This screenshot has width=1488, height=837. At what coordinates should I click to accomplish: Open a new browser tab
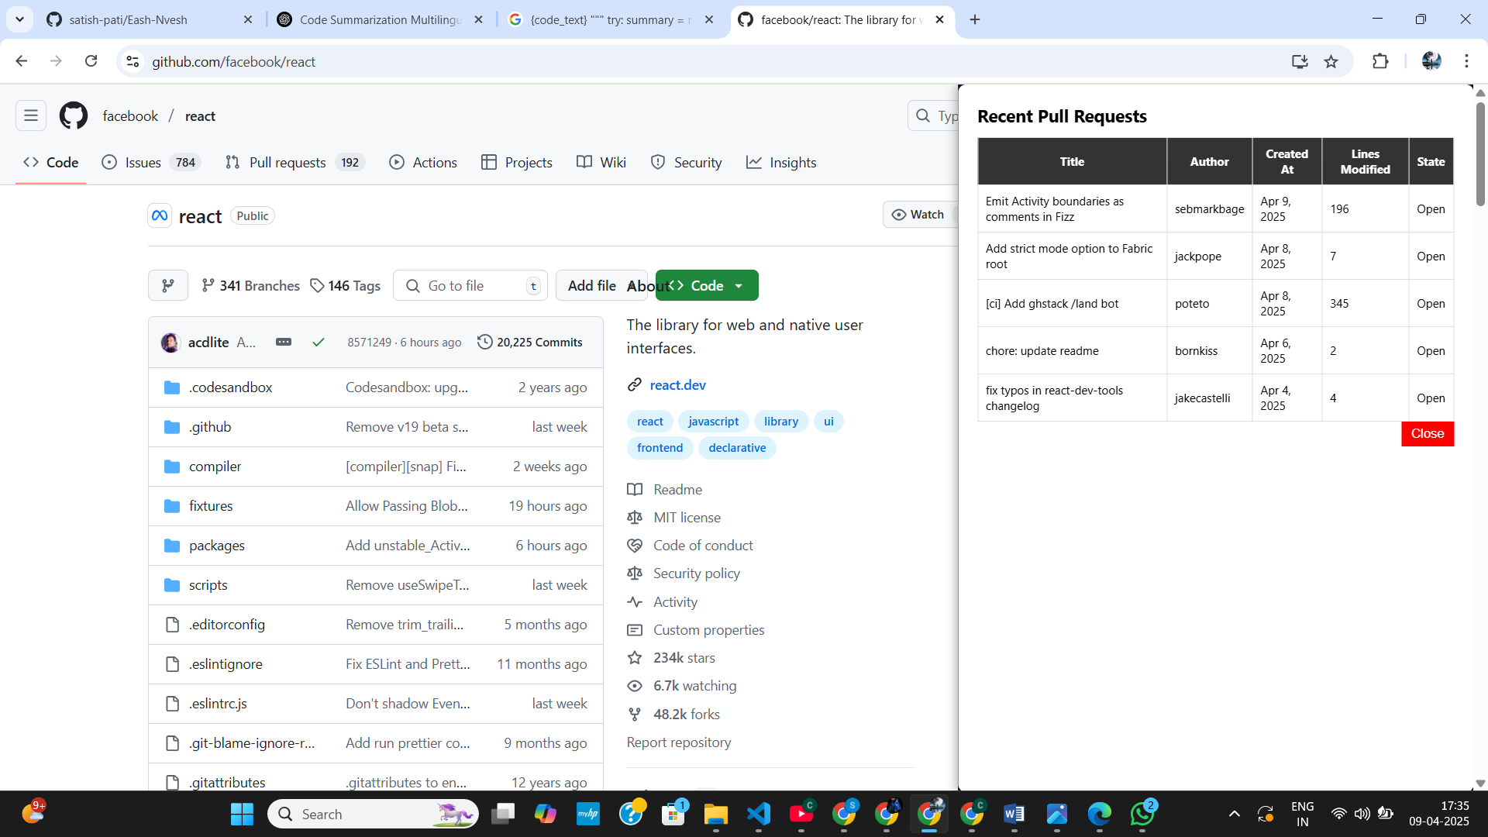[975, 19]
